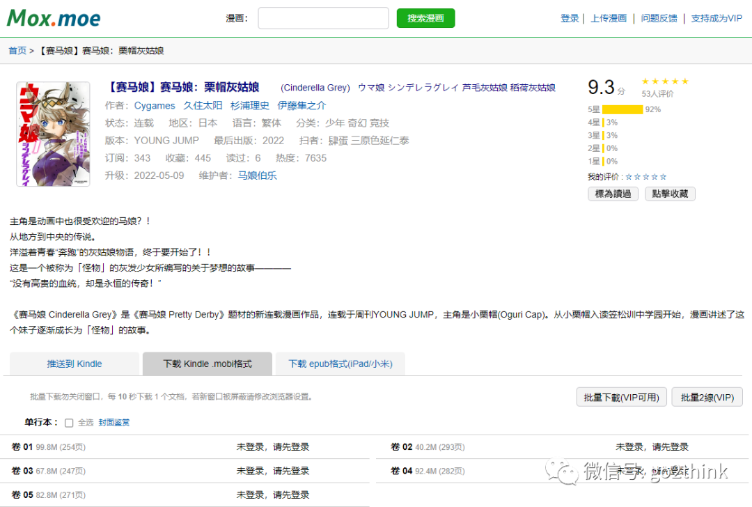Click 未登录，请先登录 beside 卷 01
This screenshot has height=507, width=752.
point(273,447)
